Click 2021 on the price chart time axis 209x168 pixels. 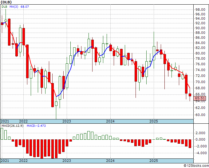(5, 121)
